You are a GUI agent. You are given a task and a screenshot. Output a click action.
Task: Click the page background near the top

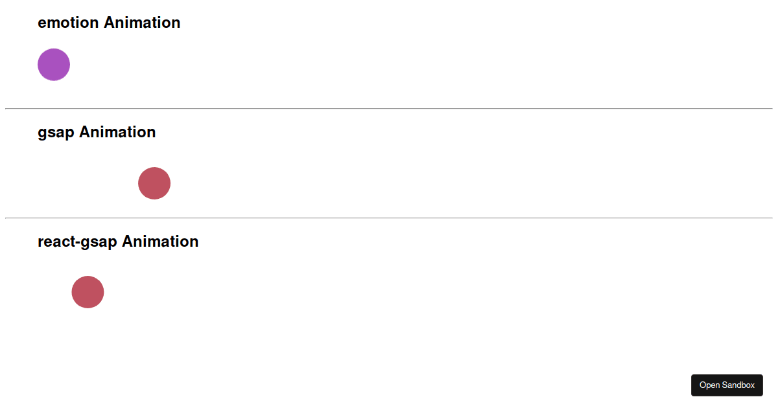coord(454,10)
